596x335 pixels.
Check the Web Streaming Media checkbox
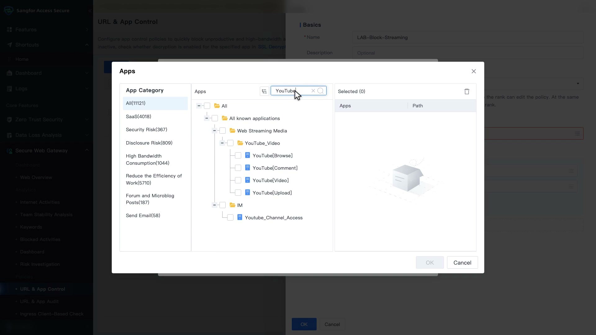223,131
